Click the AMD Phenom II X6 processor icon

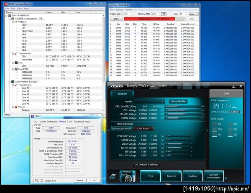tap(13, 82)
